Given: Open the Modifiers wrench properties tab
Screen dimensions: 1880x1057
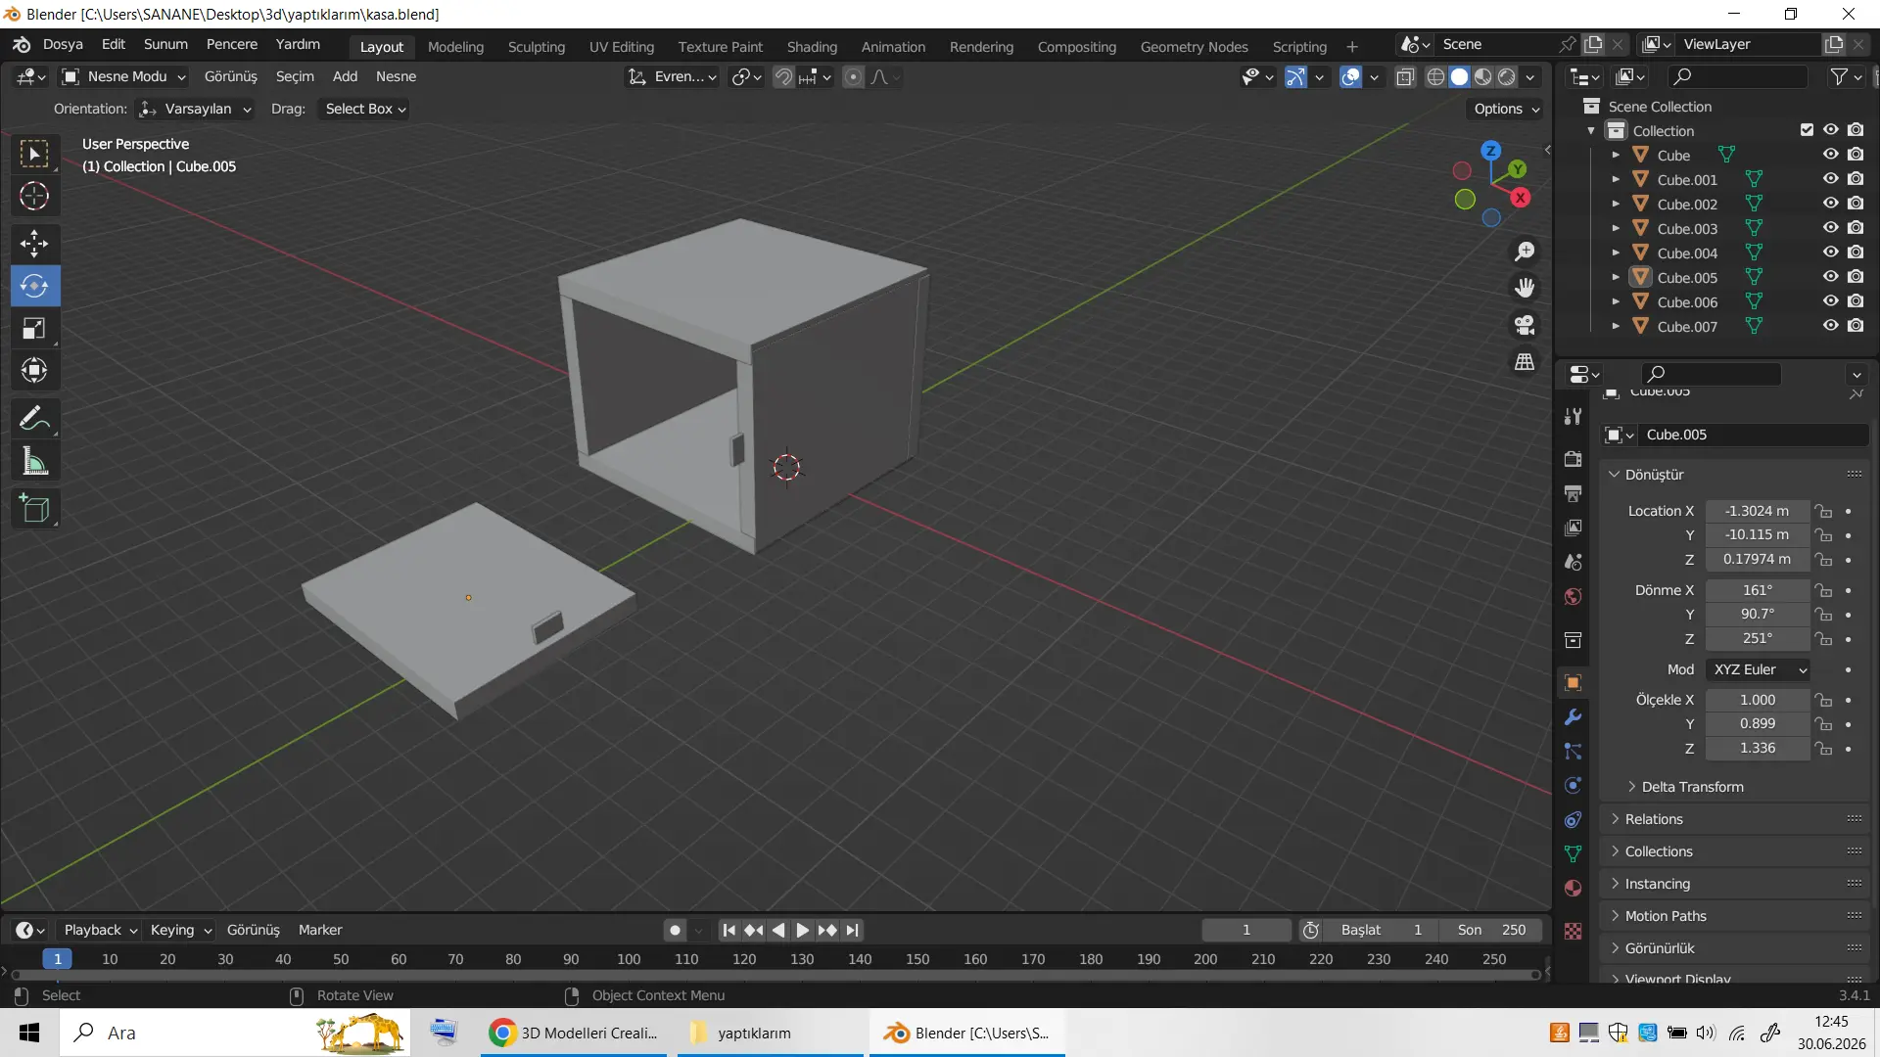Looking at the screenshot, I should [1574, 717].
